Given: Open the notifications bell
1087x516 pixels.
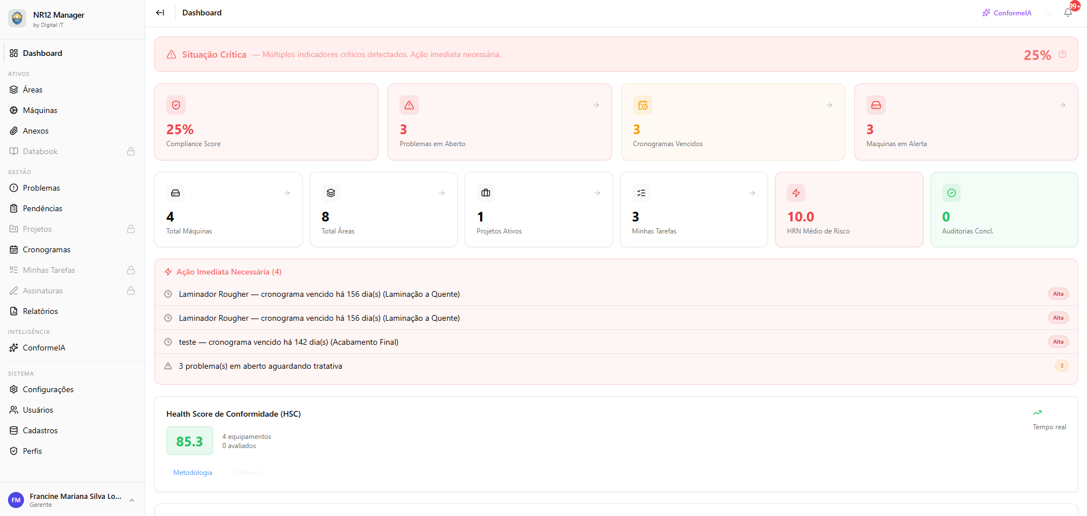Looking at the screenshot, I should 1068,13.
